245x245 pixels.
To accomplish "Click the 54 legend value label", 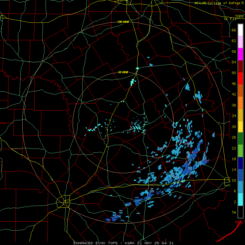I will (234, 62).
